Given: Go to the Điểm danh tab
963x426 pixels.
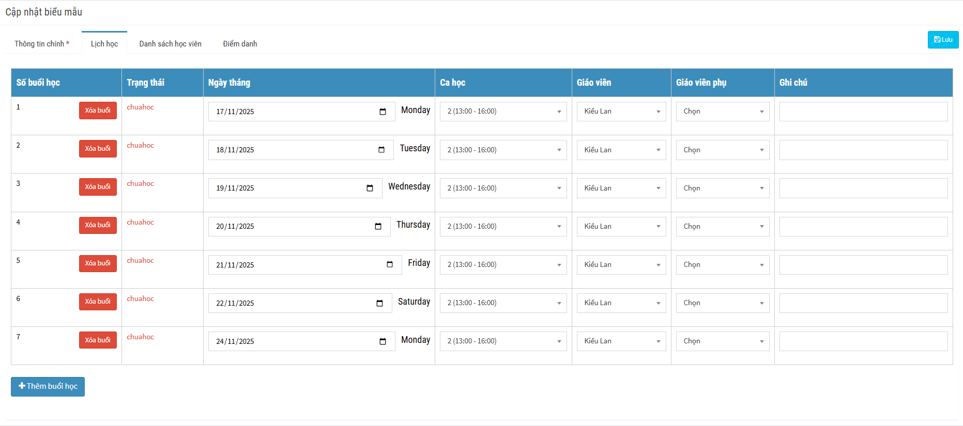Looking at the screenshot, I should coord(240,44).
